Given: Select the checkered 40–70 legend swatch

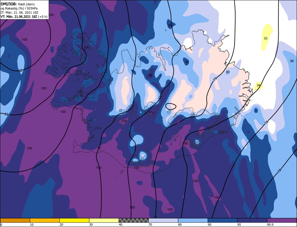Looking at the screenshot, I should click(x=134, y=220).
